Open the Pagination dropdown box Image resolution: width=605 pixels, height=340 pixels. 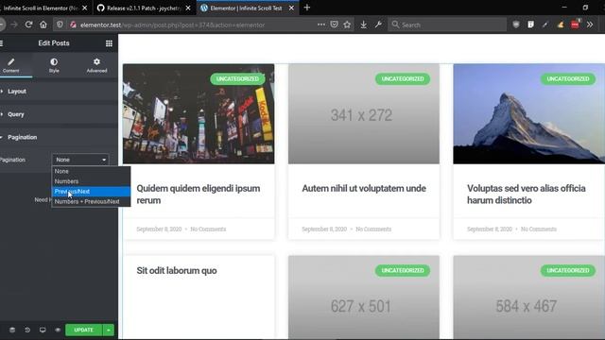point(80,160)
